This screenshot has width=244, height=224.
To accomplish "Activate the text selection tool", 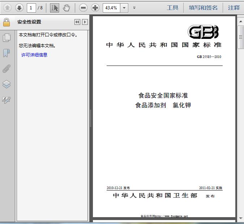I will point(54,8).
